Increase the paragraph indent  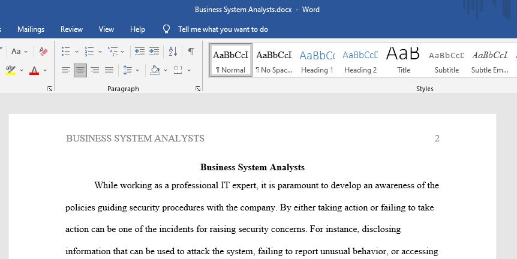(154, 52)
